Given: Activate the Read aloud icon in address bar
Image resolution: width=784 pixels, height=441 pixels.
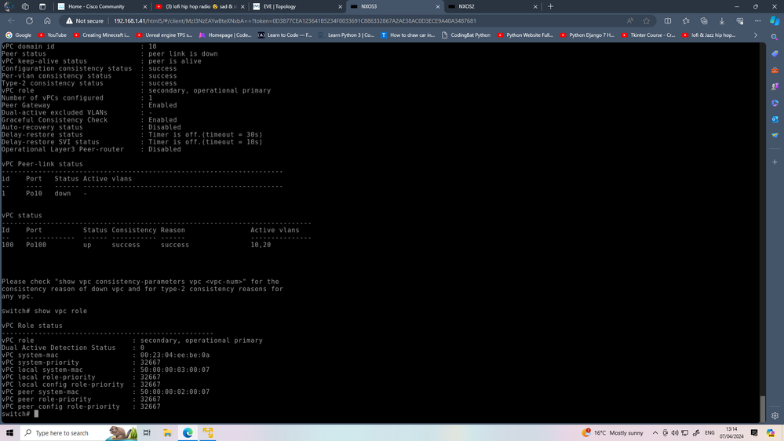Looking at the screenshot, I should click(x=630, y=21).
